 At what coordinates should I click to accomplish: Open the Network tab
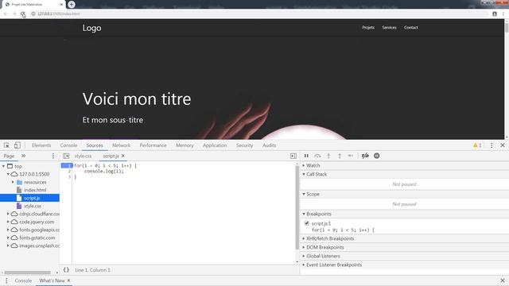121,145
